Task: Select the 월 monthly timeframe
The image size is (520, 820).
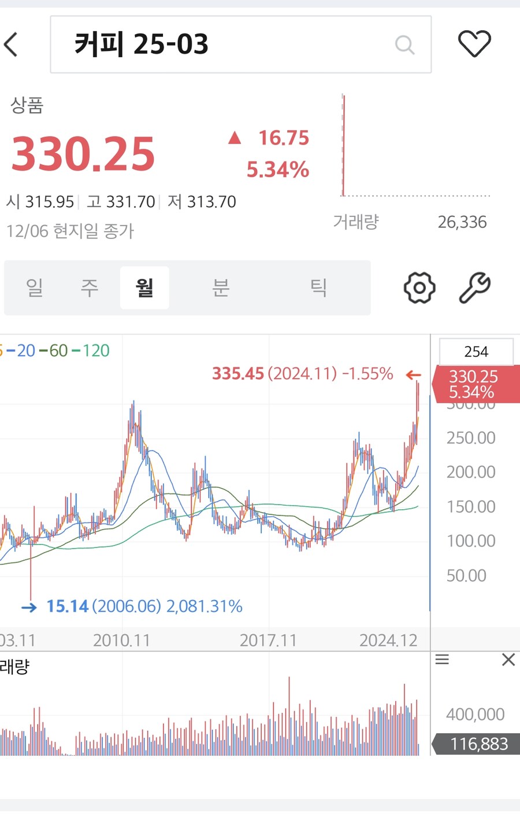Action: [144, 288]
